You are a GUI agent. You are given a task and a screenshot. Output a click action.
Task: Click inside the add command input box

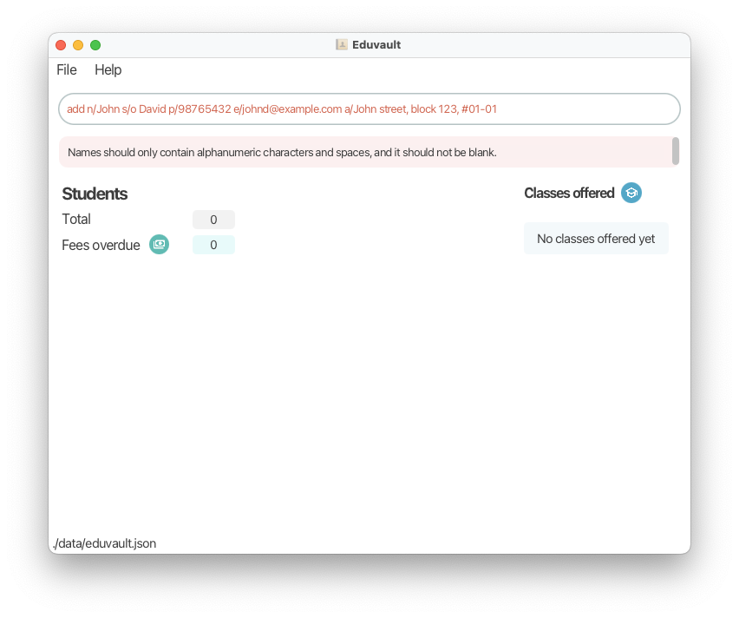point(369,109)
